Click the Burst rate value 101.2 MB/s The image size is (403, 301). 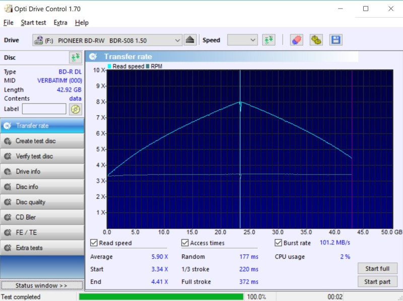(x=335, y=243)
